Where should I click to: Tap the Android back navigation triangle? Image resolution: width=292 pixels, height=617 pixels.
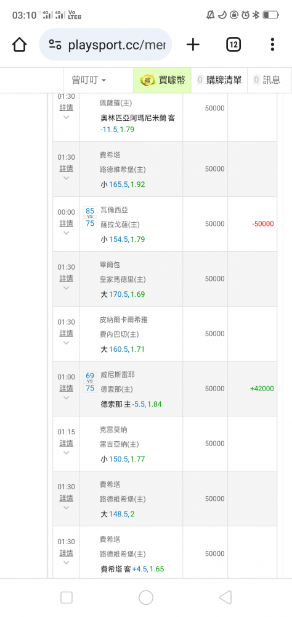point(225,597)
